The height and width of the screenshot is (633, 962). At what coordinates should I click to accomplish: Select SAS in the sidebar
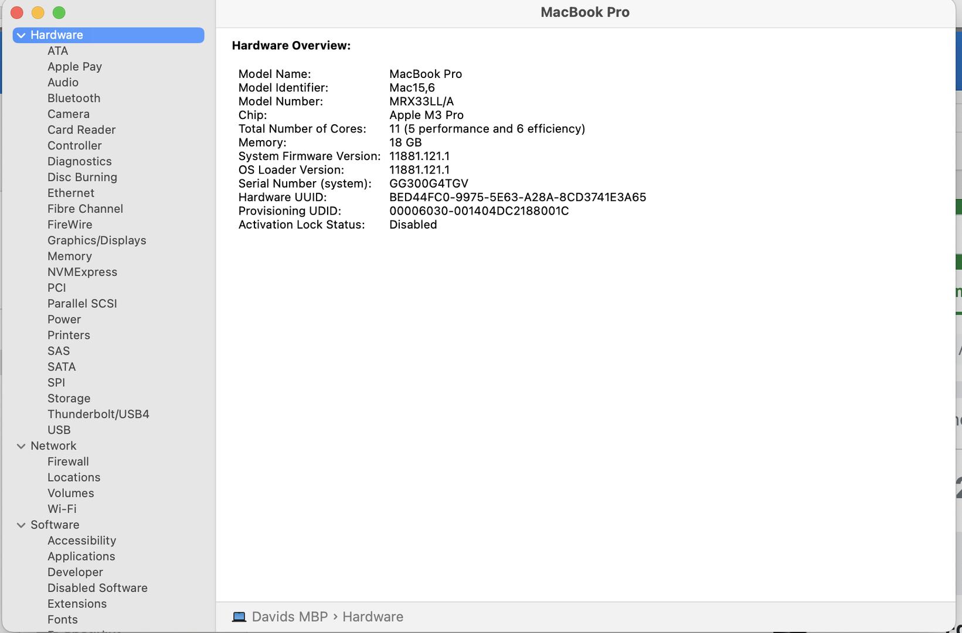point(59,352)
